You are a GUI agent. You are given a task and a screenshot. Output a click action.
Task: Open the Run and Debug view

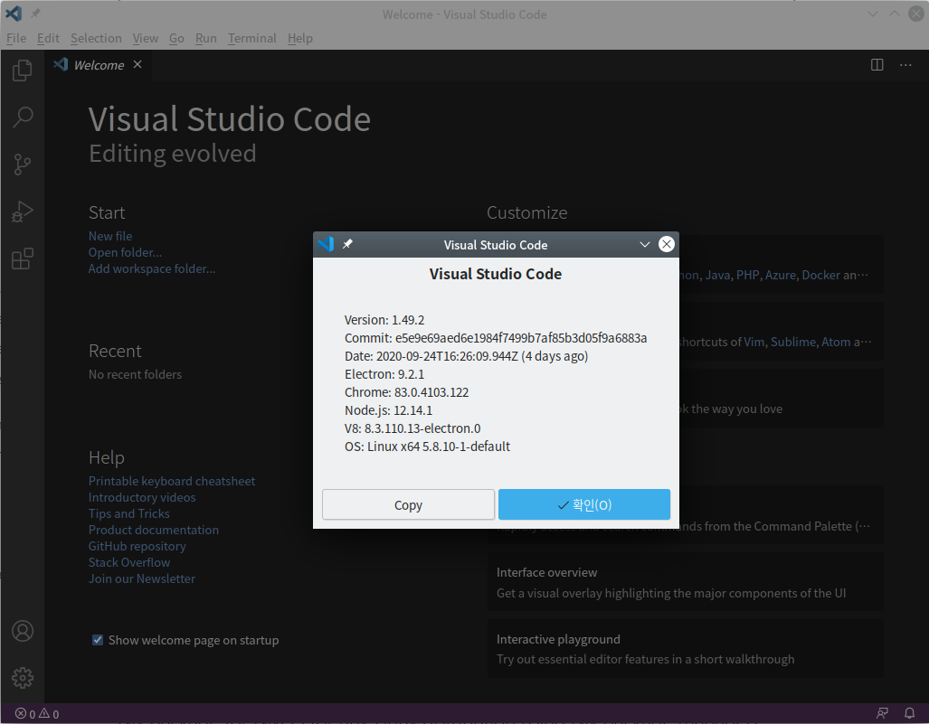[23, 212]
